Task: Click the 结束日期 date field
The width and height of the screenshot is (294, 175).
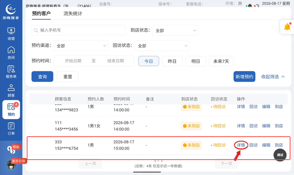Action: tap(115, 61)
